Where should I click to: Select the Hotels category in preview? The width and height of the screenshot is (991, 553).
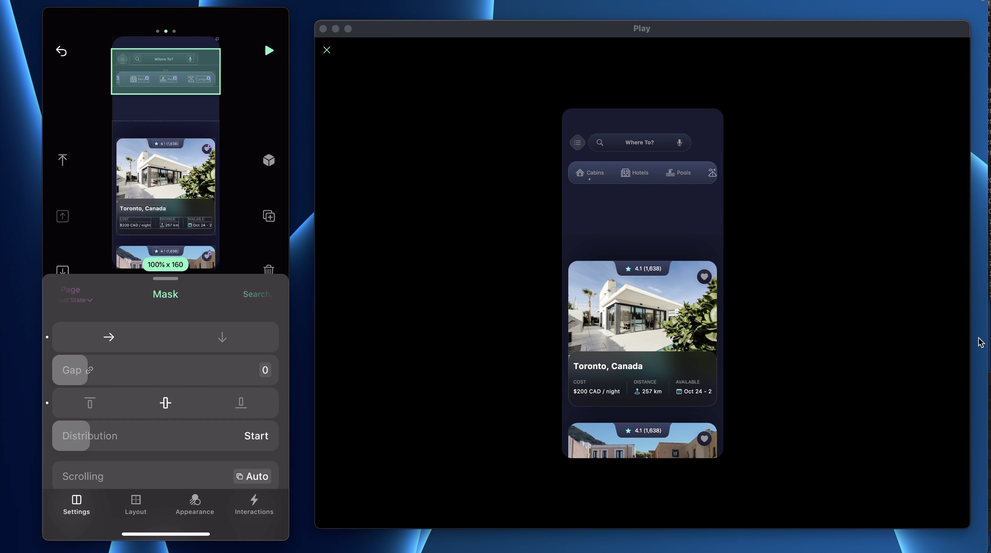coord(635,173)
